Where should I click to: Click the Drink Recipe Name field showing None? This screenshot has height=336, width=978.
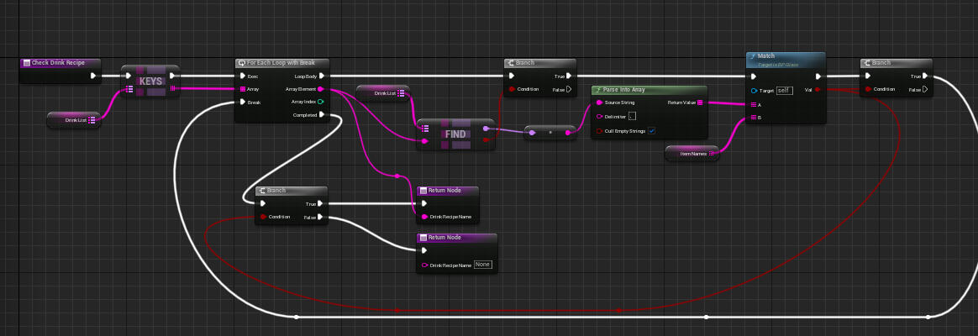(x=482, y=265)
